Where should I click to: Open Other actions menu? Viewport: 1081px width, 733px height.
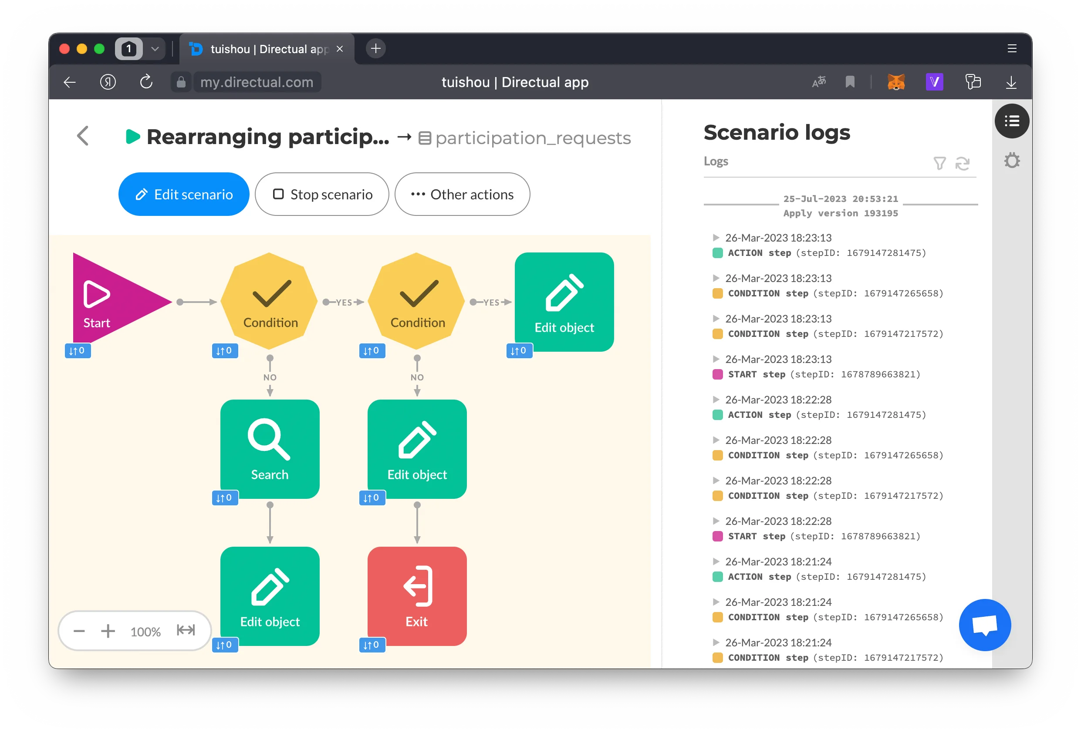pos(462,194)
